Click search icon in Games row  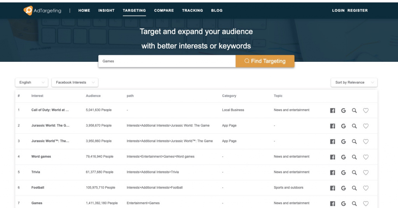354,203
